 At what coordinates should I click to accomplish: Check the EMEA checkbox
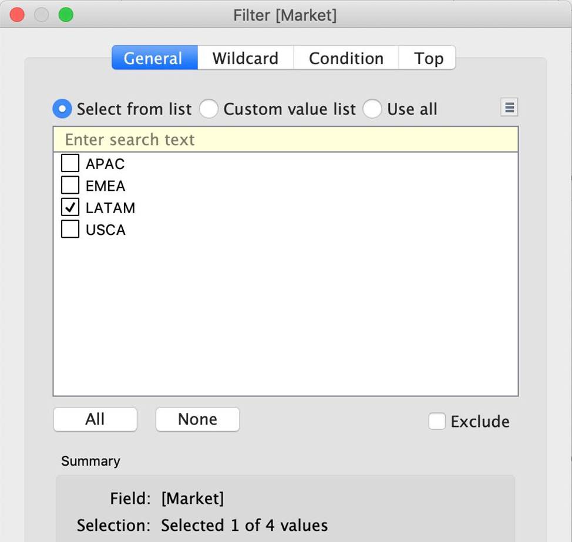click(x=70, y=186)
